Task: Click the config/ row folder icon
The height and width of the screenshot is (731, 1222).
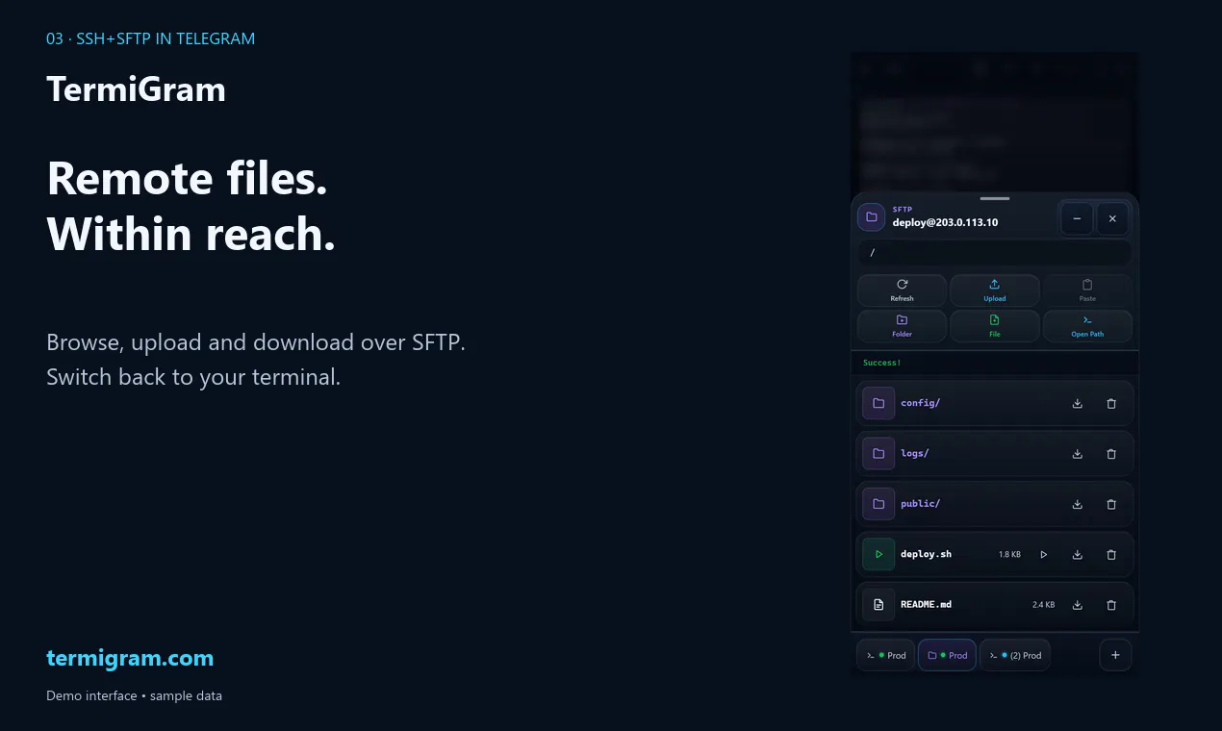Action: point(878,403)
